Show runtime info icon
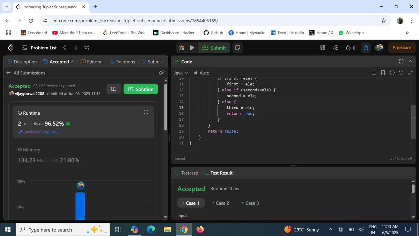The height and width of the screenshot is (236, 419). 146,112
